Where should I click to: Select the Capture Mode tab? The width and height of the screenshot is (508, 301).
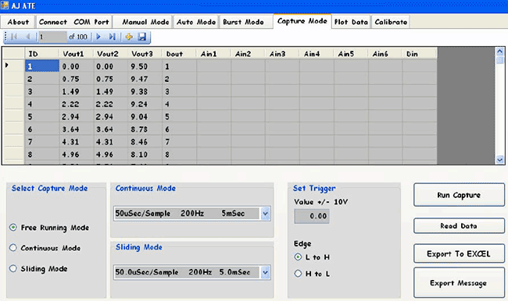point(302,21)
